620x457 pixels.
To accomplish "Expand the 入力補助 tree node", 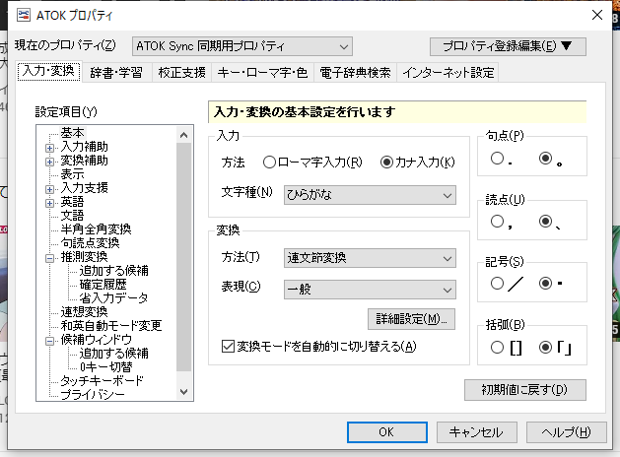I will [x=50, y=148].
